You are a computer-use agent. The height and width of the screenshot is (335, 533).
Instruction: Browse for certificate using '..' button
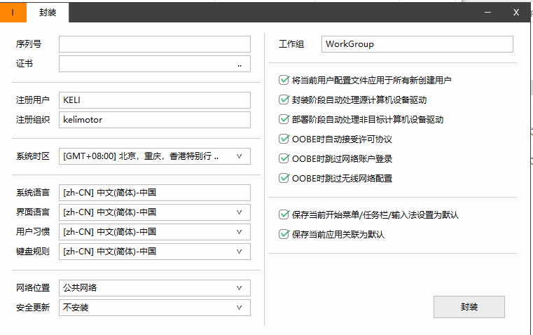point(240,64)
